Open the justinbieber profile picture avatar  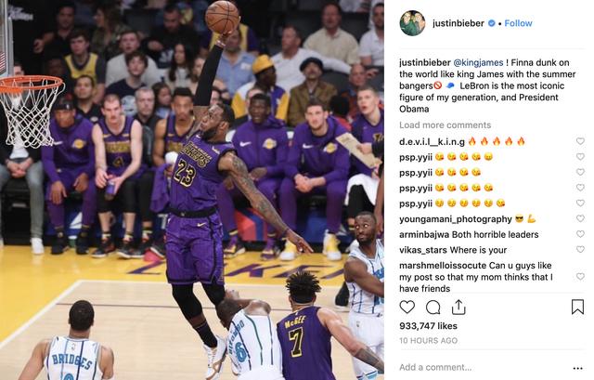(x=412, y=23)
